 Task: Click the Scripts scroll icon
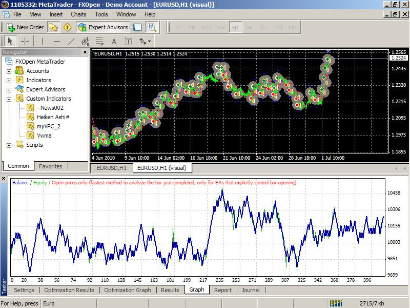point(20,144)
